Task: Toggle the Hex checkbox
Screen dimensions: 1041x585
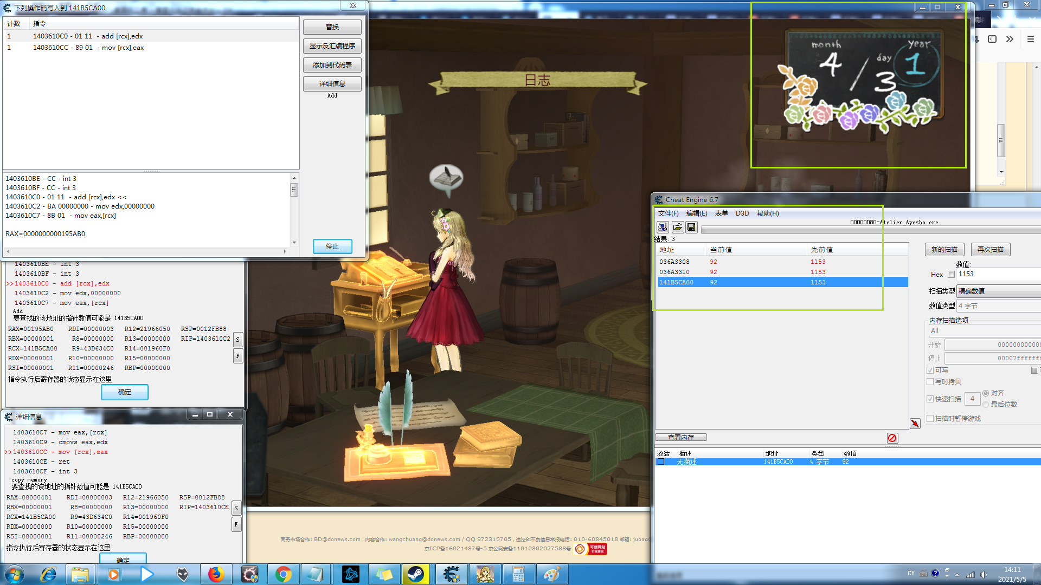Action: (951, 275)
